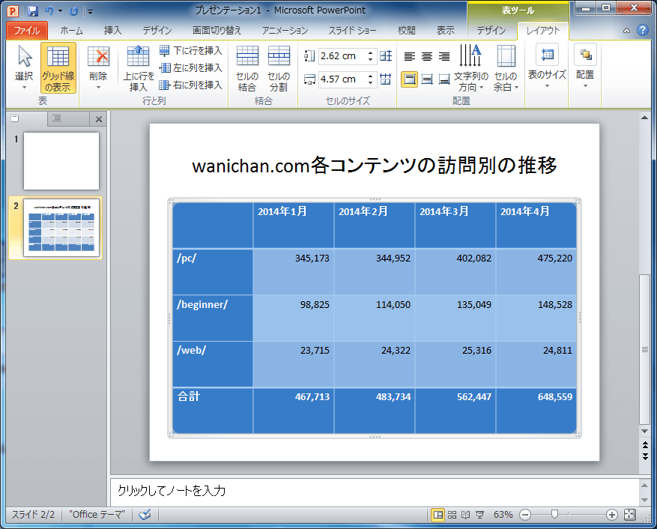This screenshot has height=529, width=657.
Task: Close the slides pane
Action: click(99, 119)
